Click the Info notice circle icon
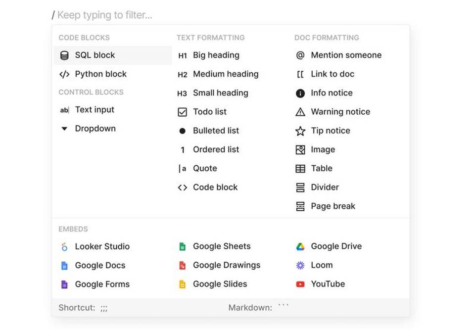Image resolution: width=475 pixels, height=330 pixels. coord(300,94)
